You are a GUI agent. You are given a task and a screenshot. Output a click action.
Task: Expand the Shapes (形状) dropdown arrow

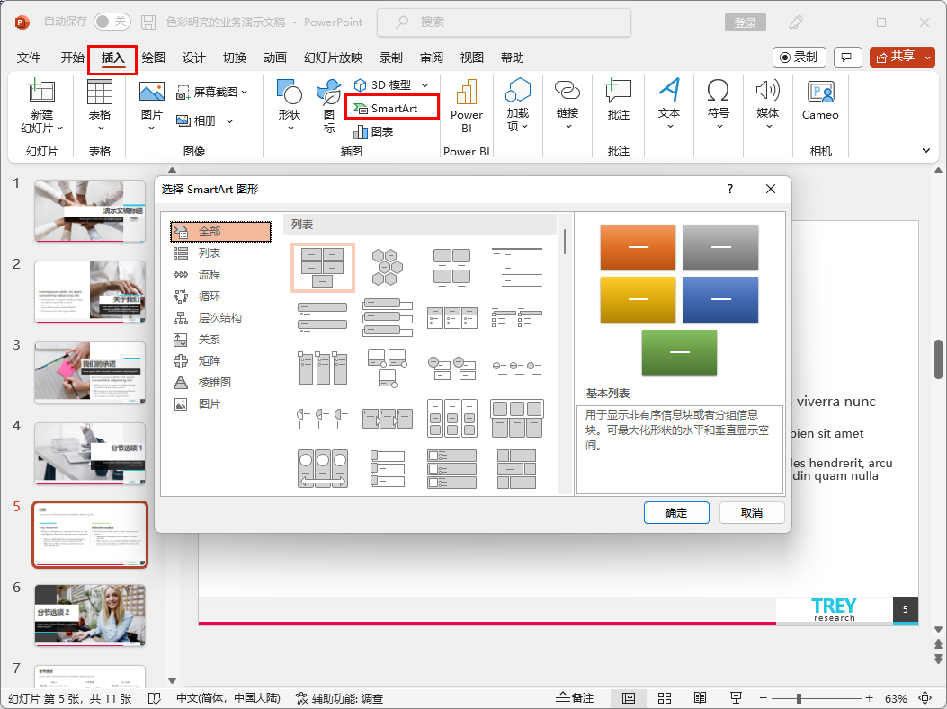click(x=290, y=128)
